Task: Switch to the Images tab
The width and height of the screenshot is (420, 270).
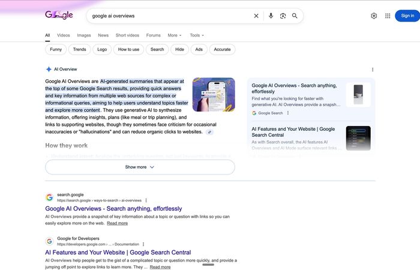Action: click(84, 35)
